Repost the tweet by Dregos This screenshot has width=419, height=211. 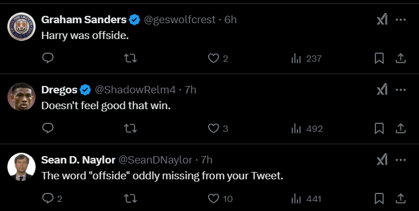[131, 128]
